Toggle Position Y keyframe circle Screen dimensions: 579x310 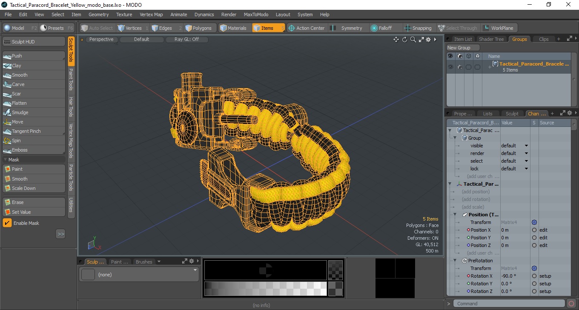534,238
